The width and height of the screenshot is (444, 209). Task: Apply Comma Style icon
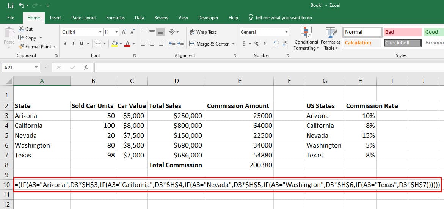coord(265,44)
